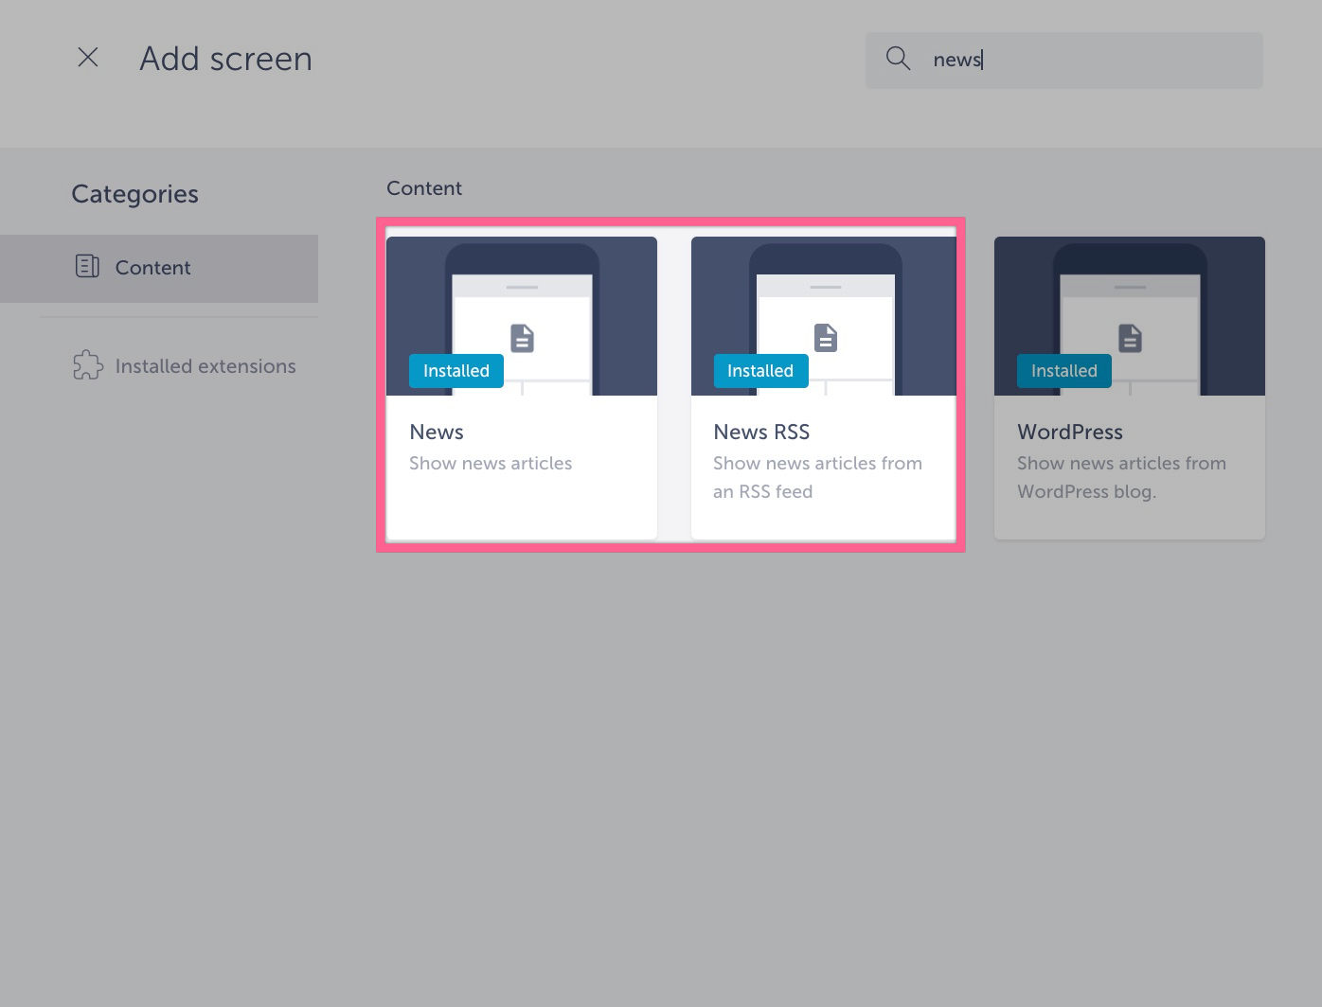
Task: Click the Installed badge on News RSS card
Action: pyautogui.click(x=760, y=371)
